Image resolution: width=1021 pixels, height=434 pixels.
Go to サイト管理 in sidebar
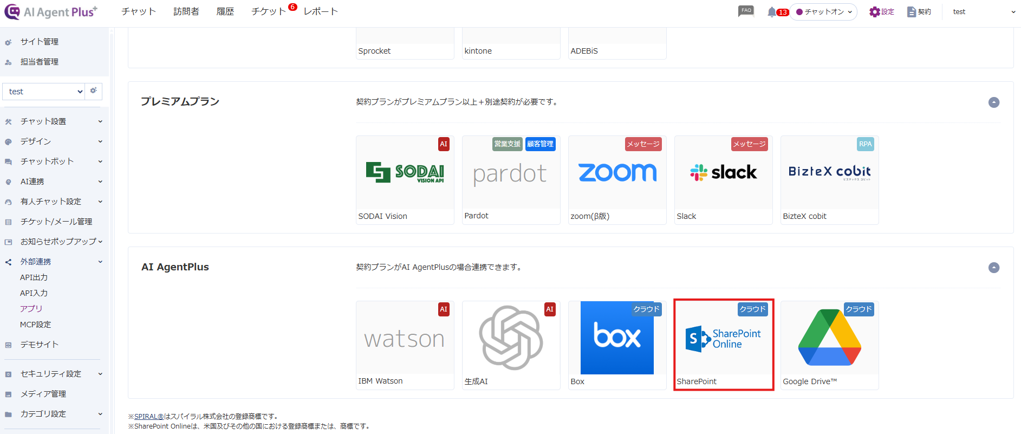click(x=40, y=42)
